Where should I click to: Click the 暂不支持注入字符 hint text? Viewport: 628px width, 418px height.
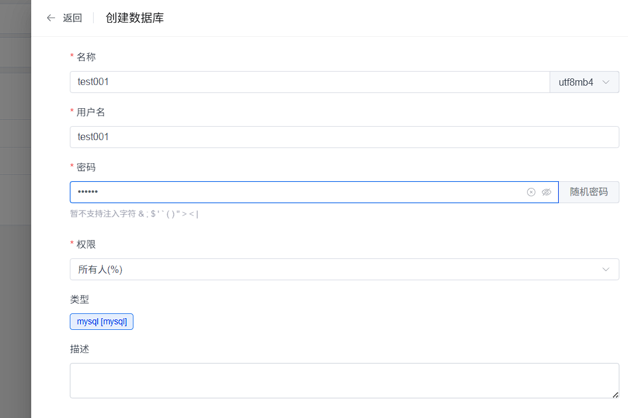134,214
